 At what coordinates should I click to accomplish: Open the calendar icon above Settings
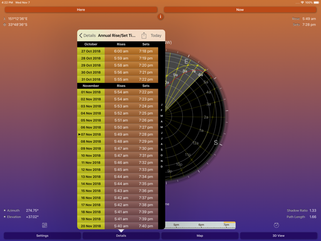[x=44, y=225]
